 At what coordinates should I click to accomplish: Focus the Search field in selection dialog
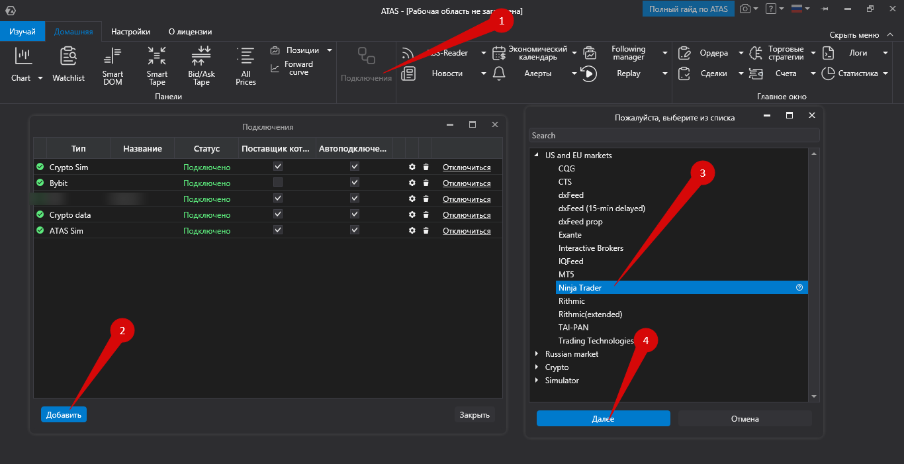tap(674, 136)
